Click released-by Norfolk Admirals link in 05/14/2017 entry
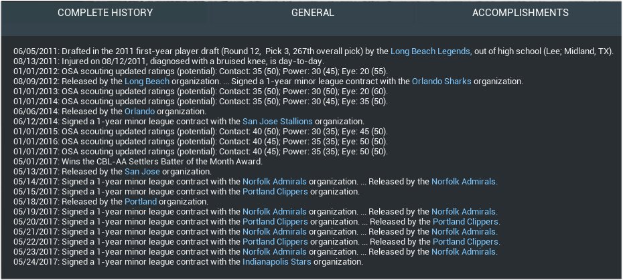Viewport: 623px width, 280px height. (464, 181)
